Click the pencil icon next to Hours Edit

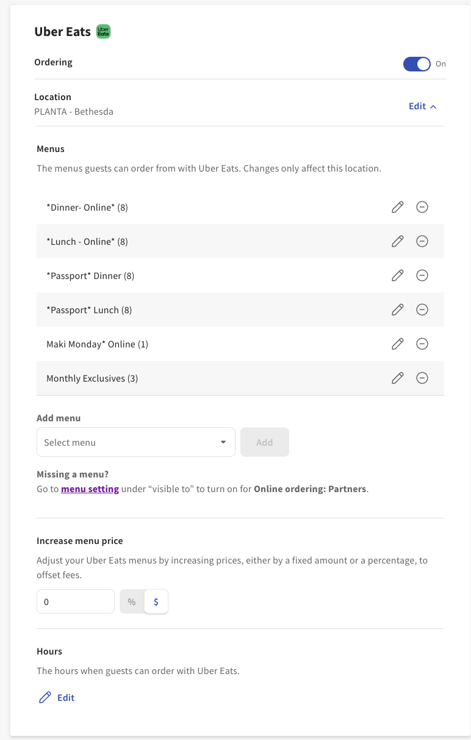(x=43, y=697)
